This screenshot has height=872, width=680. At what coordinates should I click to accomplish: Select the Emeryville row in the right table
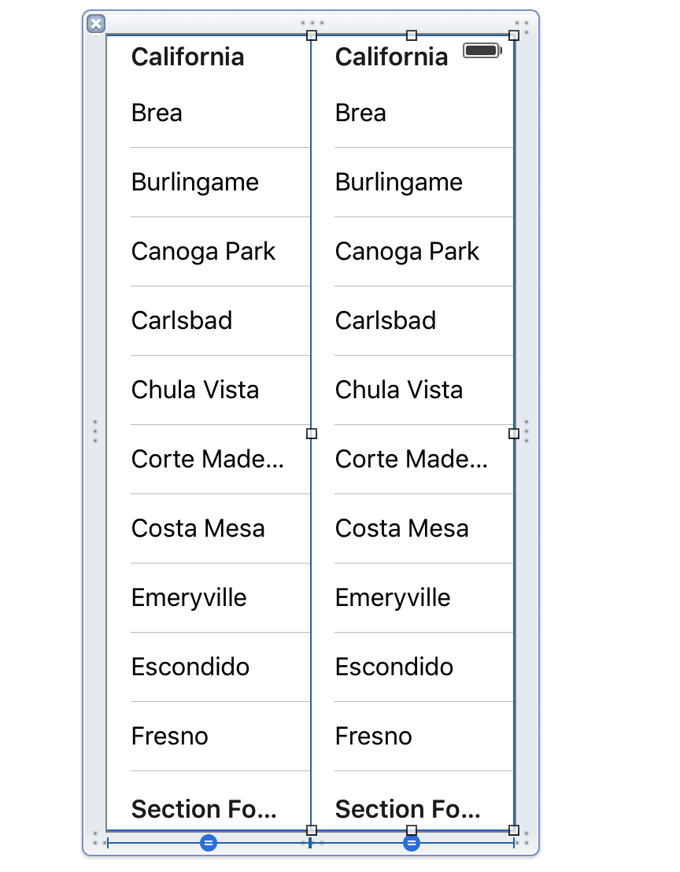[393, 598]
